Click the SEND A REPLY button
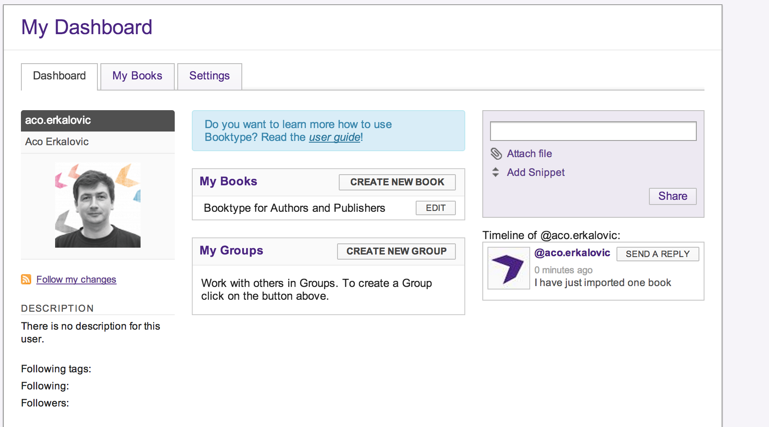This screenshot has width=769, height=427. tap(657, 254)
